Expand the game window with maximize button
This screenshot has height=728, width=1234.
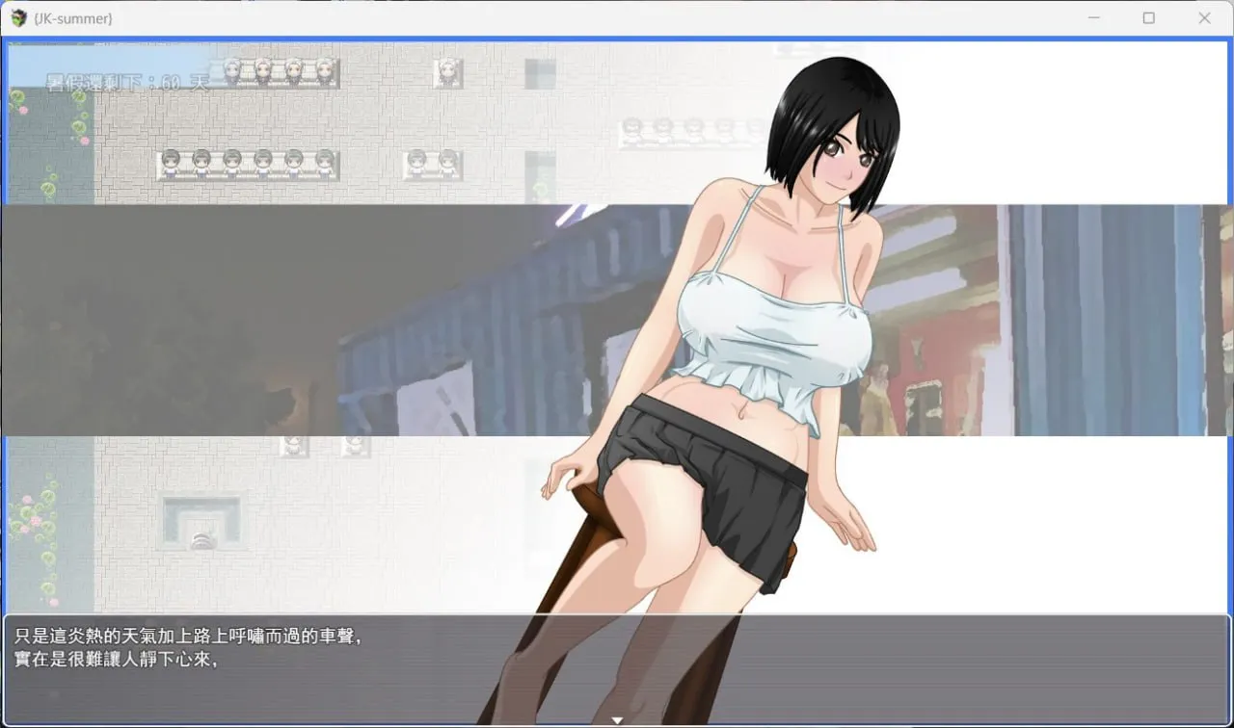tap(1150, 18)
